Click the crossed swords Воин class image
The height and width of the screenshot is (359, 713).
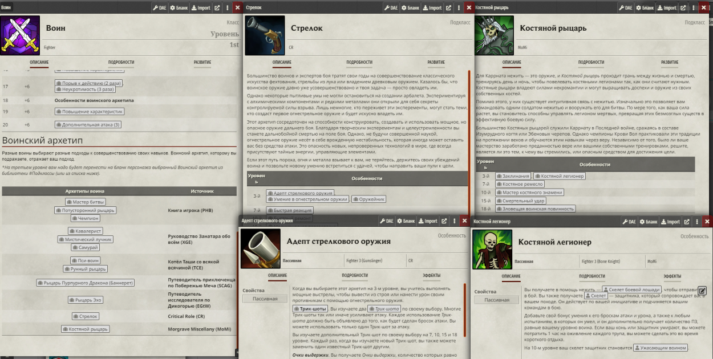20,35
